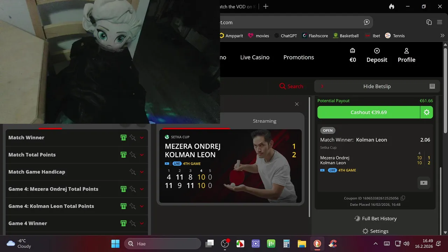Click the stream icon beside LIVE in betslip
This screenshot has width=448, height=252.
[x=322, y=170]
